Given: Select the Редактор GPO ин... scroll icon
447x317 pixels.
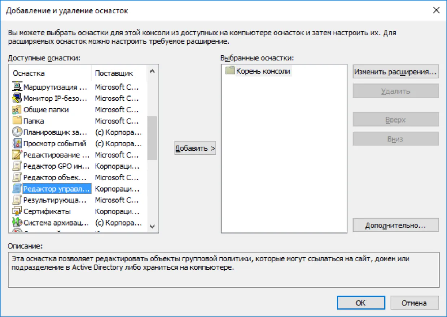Looking at the screenshot, I should (x=17, y=166).
